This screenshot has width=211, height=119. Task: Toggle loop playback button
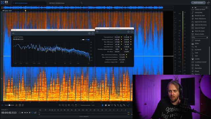coord(33,113)
